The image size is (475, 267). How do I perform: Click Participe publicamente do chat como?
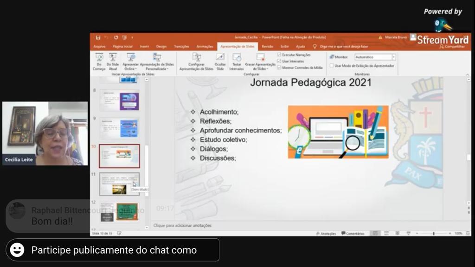(x=114, y=250)
